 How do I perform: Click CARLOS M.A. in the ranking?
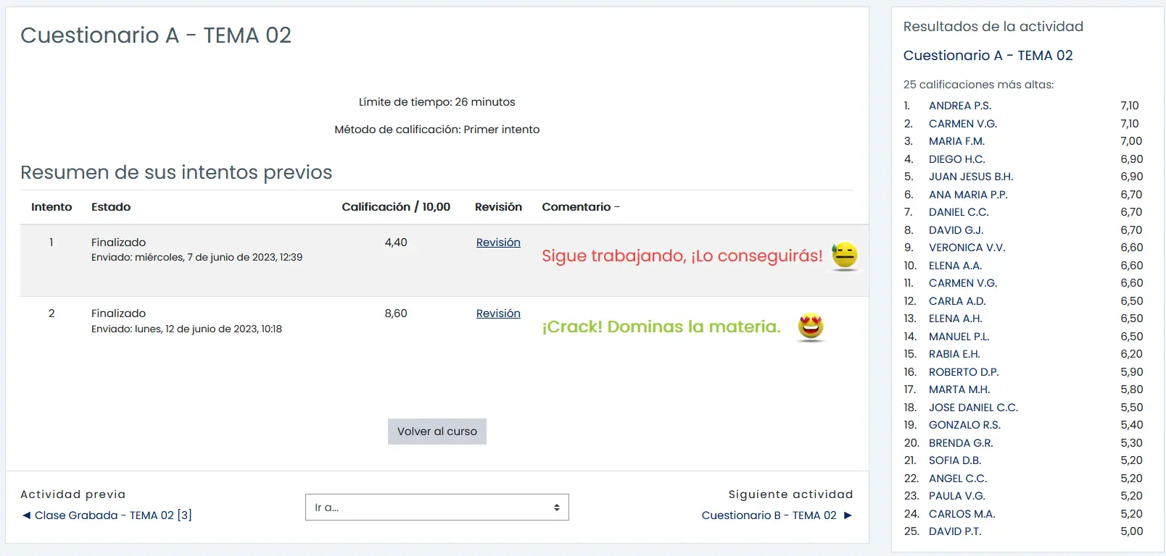click(962, 514)
